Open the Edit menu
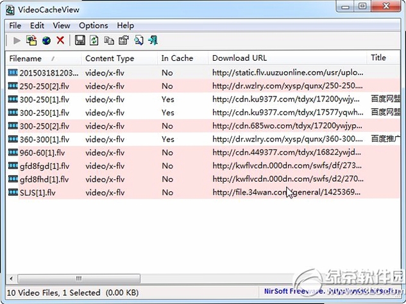Image resolution: width=406 pixels, height=304 pixels. click(x=37, y=26)
